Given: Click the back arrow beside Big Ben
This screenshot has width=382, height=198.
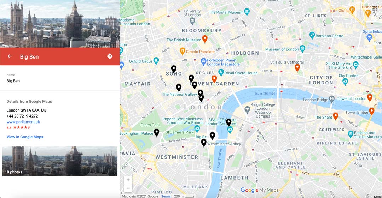Looking at the screenshot, I should (x=10, y=56).
